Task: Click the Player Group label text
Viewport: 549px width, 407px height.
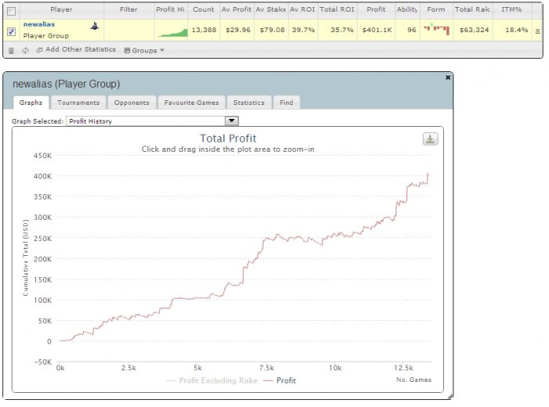Action: coord(45,36)
